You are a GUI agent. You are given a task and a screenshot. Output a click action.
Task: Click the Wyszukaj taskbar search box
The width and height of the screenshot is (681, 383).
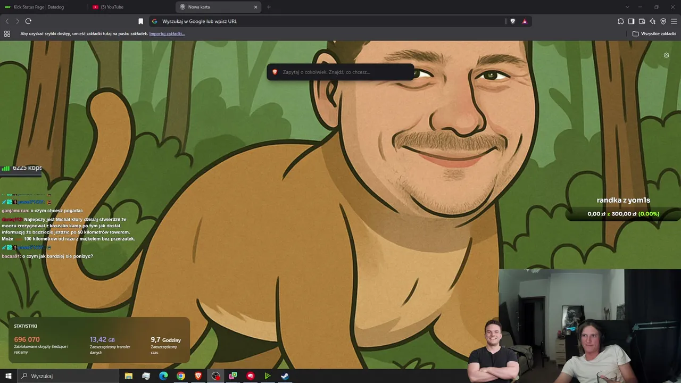pyautogui.click(x=69, y=376)
